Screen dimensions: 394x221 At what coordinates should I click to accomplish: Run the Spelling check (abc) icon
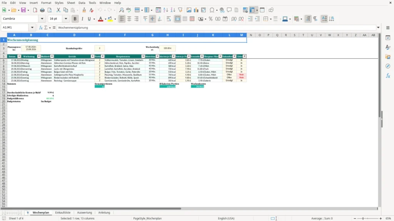click(x=129, y=10)
